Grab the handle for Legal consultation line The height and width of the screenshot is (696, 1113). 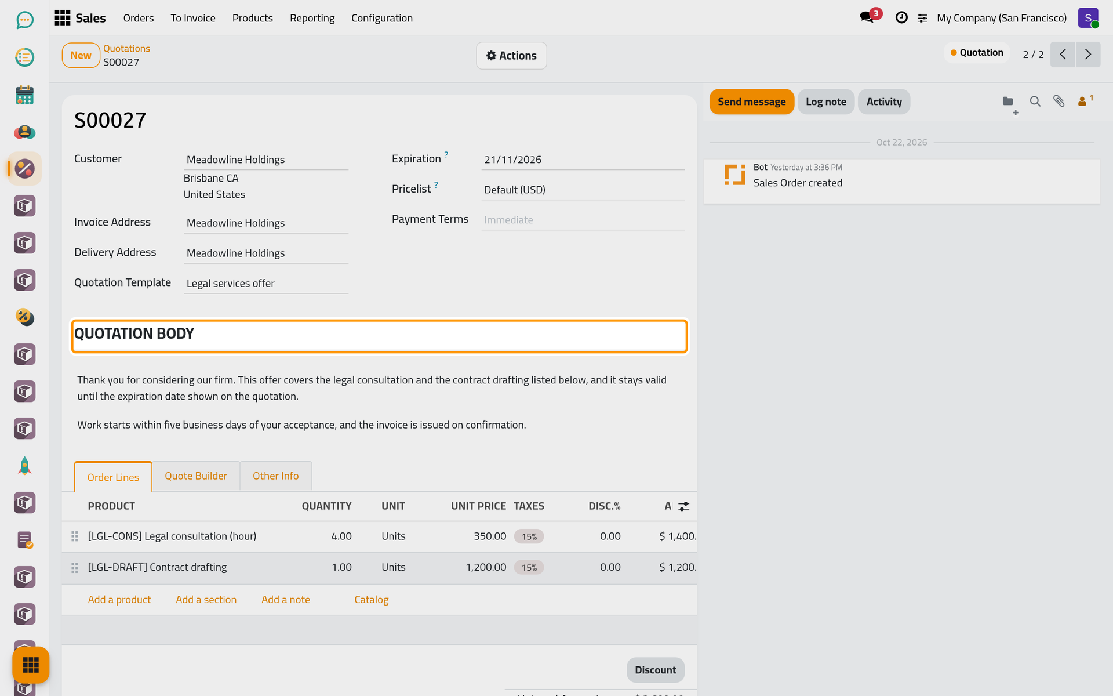click(75, 536)
